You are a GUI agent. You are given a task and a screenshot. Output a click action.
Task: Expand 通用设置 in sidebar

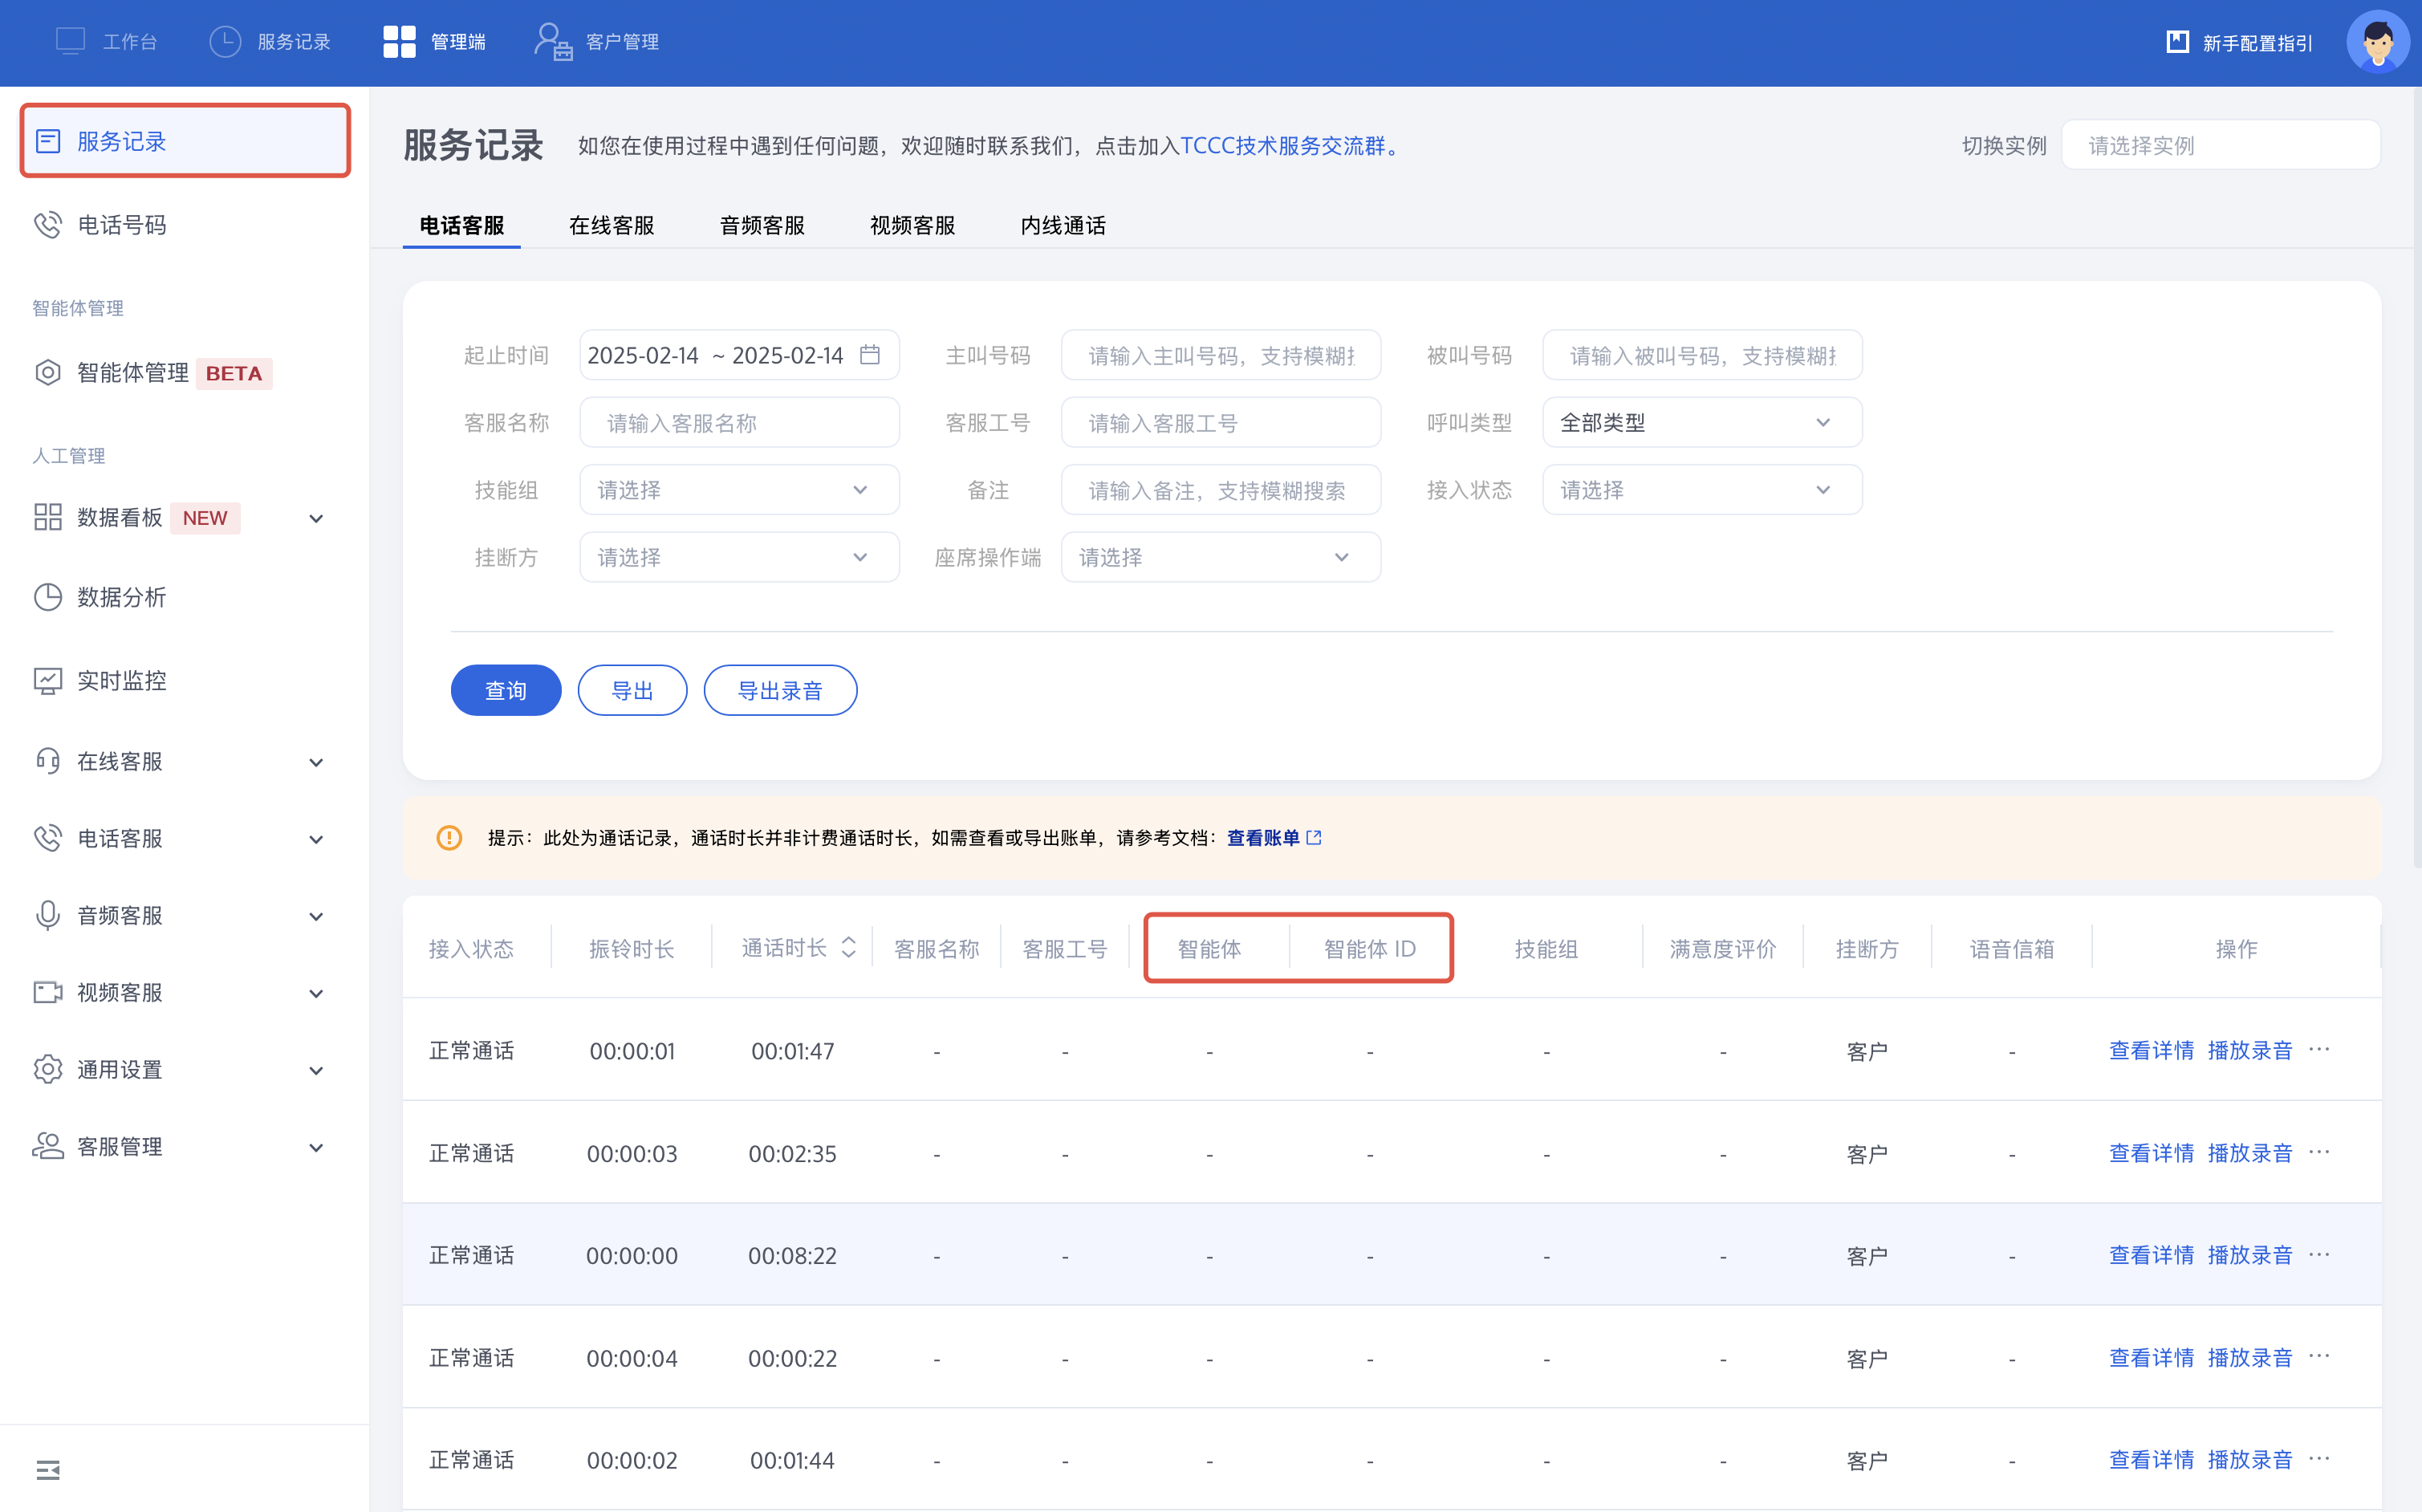[316, 1070]
